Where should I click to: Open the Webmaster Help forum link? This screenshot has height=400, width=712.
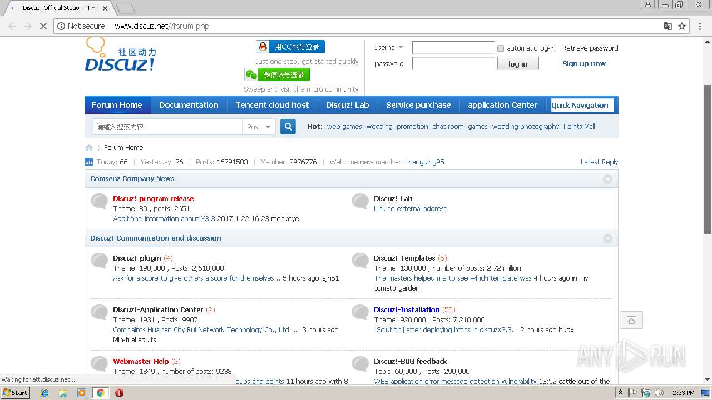click(141, 362)
